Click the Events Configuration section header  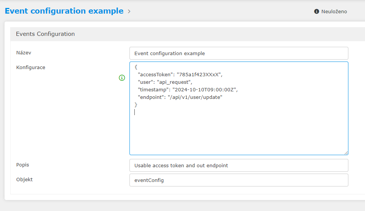[x=45, y=34]
